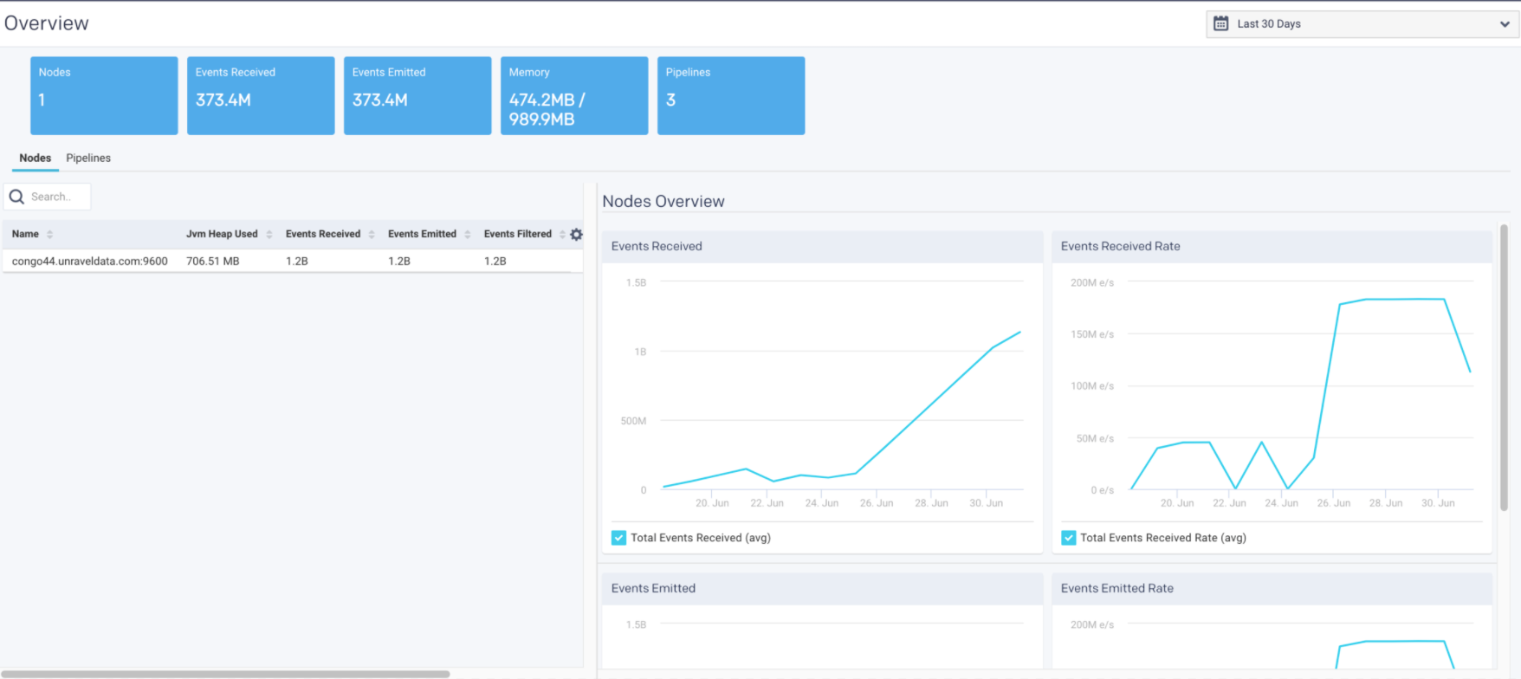Toggle Total Events Received (avg) checkbox
This screenshot has height=679, width=1521.
tap(618, 538)
